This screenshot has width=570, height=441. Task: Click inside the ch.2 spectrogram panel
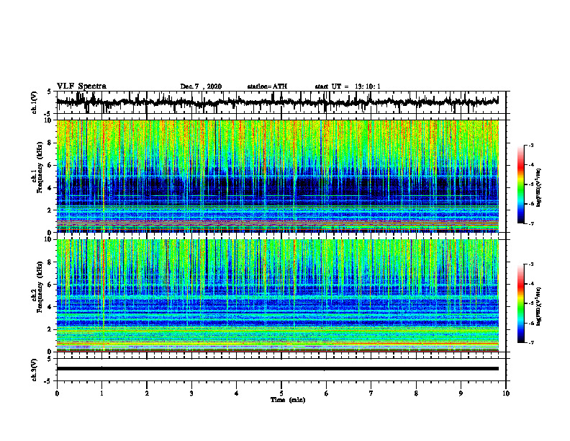278,295
